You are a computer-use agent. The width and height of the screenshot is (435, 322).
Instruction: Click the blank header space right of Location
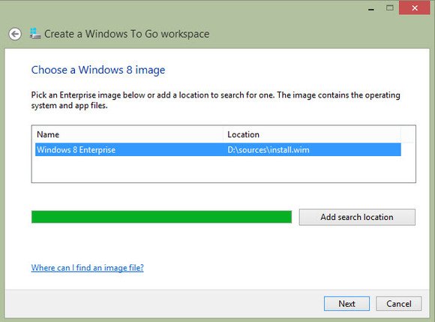point(408,134)
